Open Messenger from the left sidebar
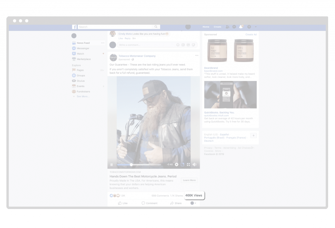Viewport: 335px width, 228px height. coord(83,48)
